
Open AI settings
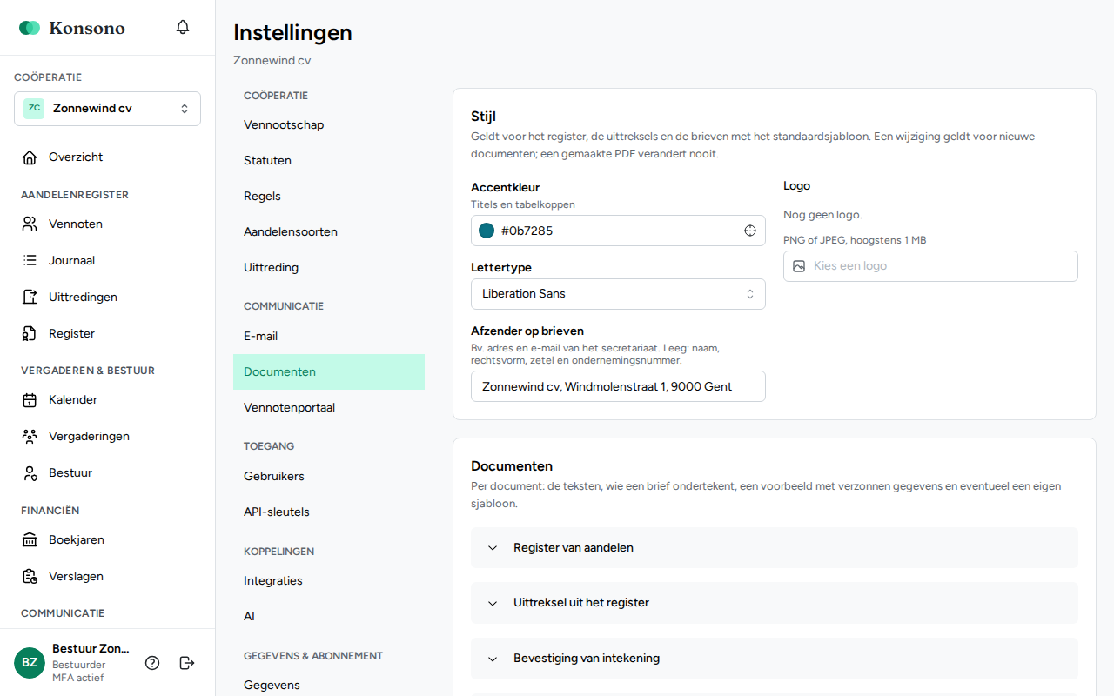point(329,617)
